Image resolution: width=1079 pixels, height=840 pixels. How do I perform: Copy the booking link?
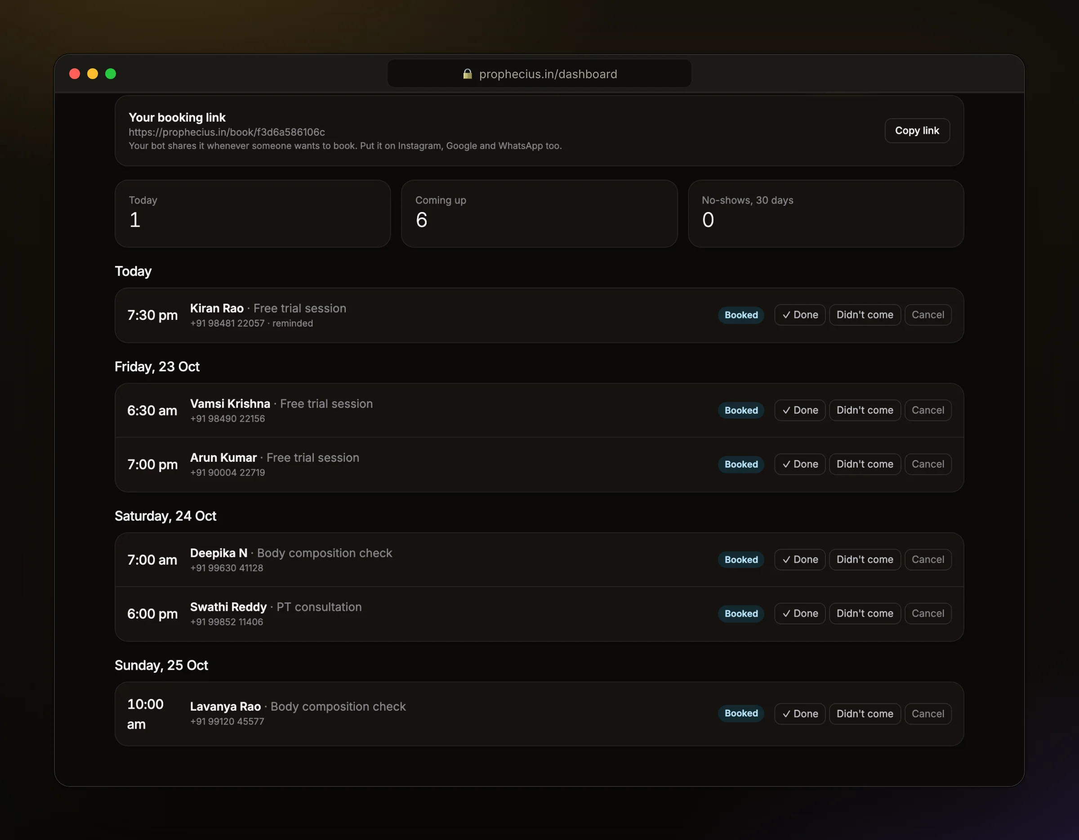point(917,131)
